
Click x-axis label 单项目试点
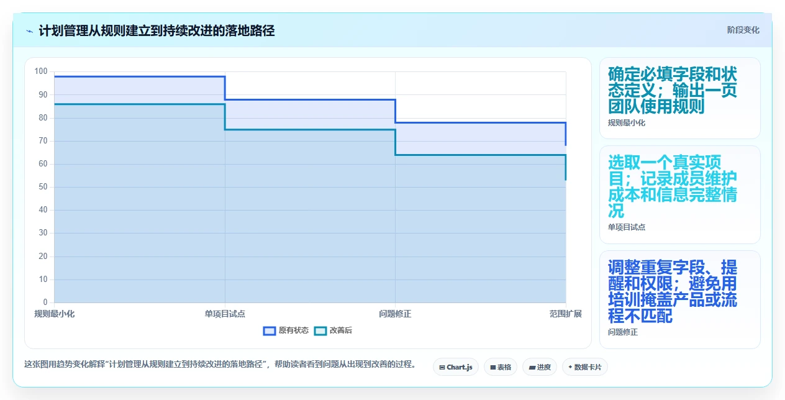225,314
